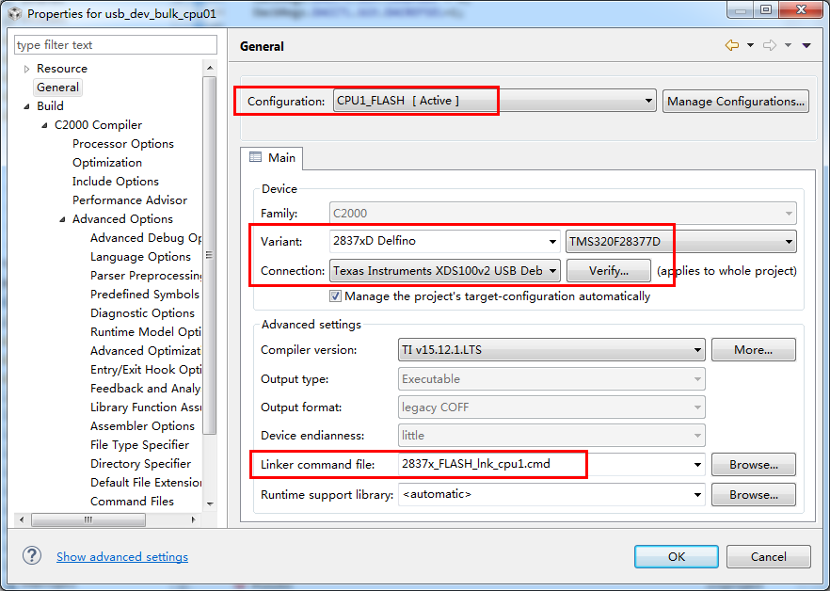Switch to the Main tab
This screenshot has height=591, width=830.
(x=272, y=158)
